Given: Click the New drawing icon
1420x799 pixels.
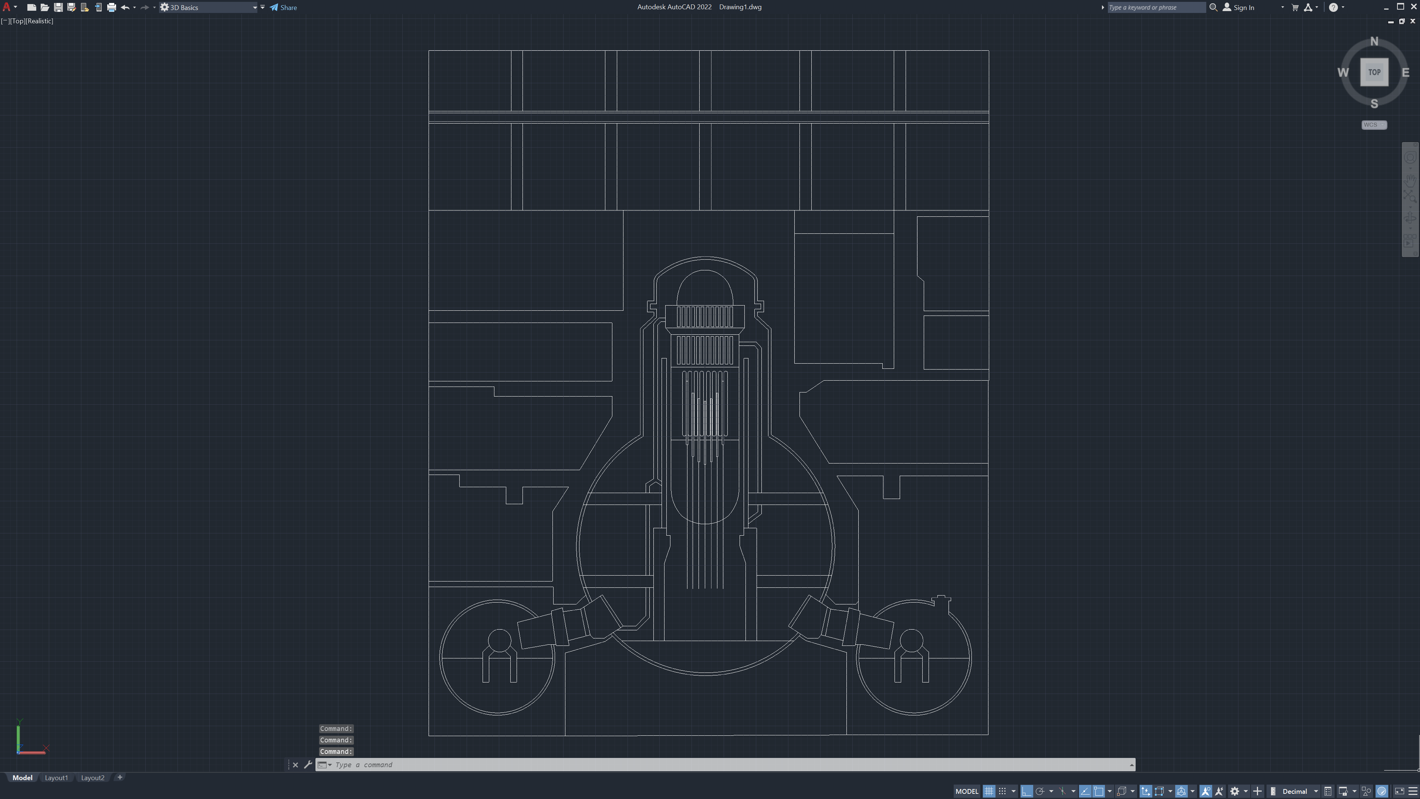Looking at the screenshot, I should (x=31, y=7).
